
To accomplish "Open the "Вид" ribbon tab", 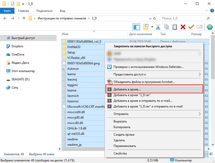I will pos(62,11).
